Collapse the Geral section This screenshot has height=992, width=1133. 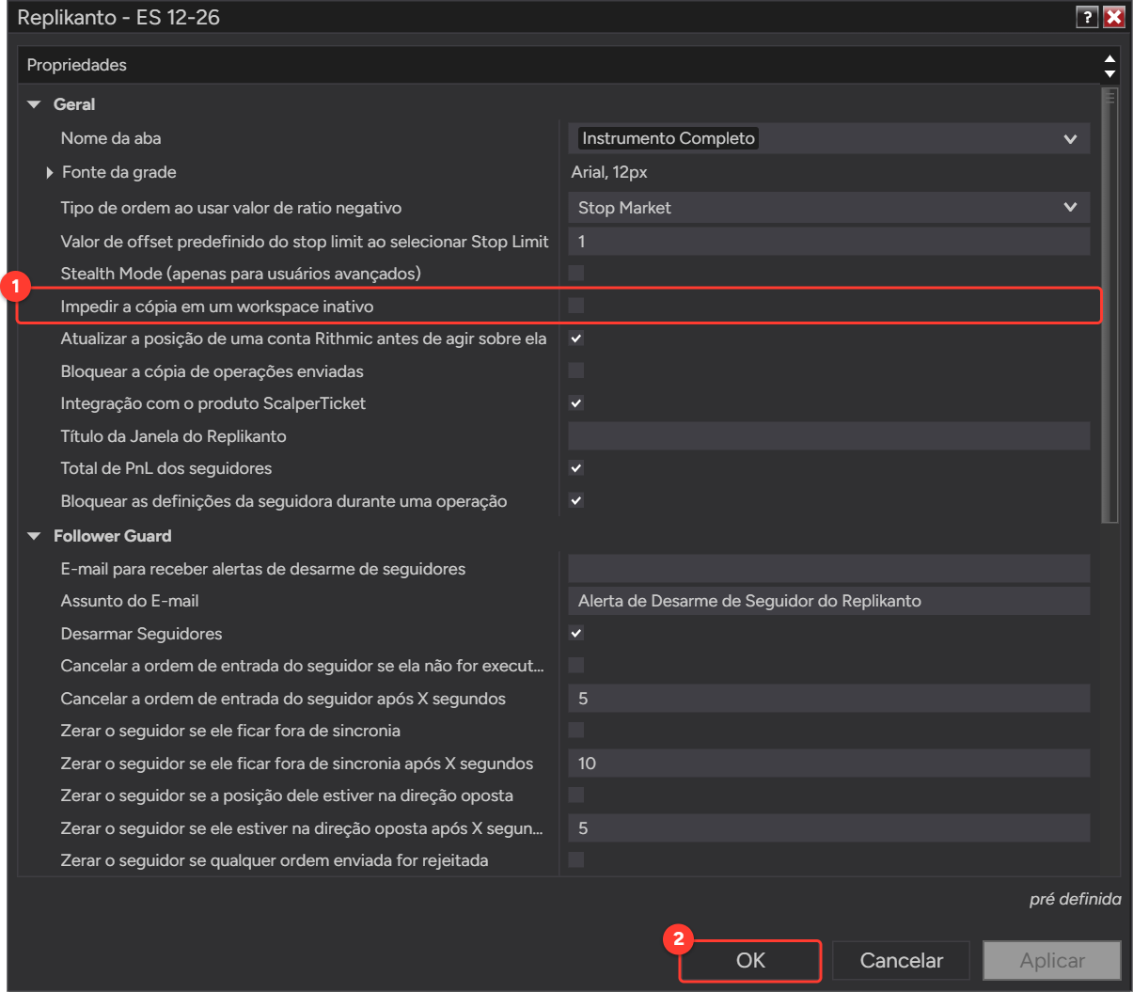[35, 104]
